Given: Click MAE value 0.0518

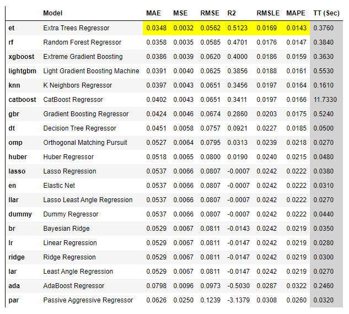Looking at the screenshot, I should 156,157.
